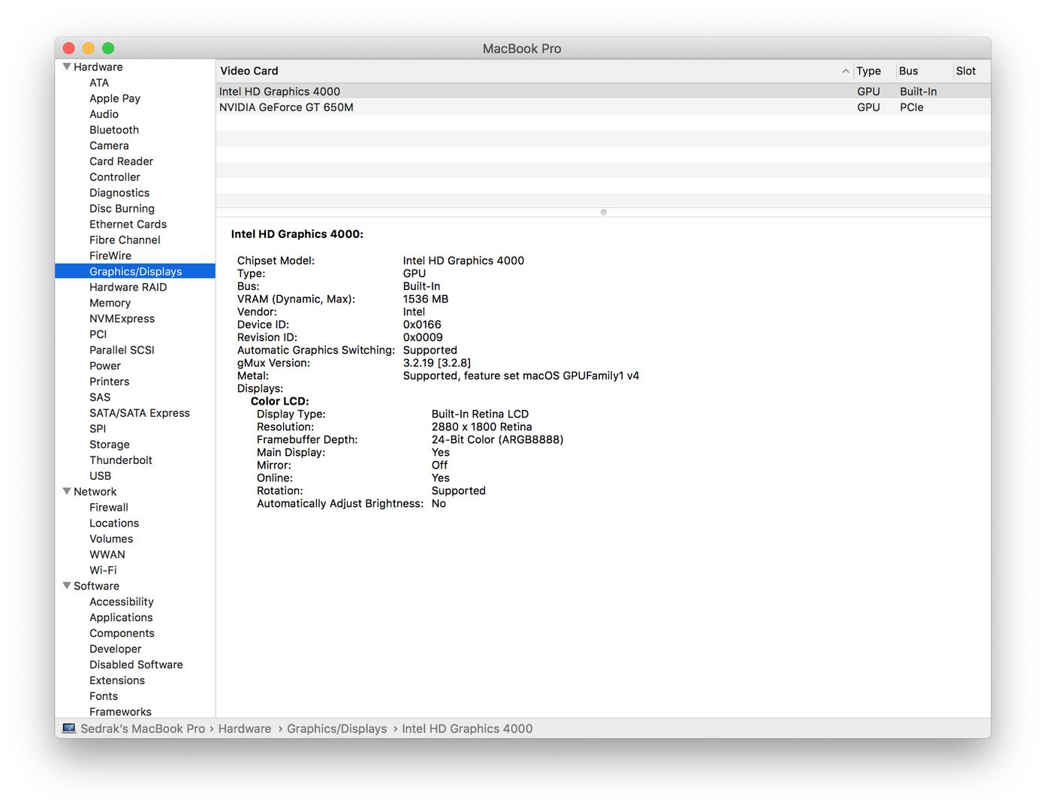The height and width of the screenshot is (811, 1046).
Task: Click the Device ID value 0x0166
Action: (x=422, y=325)
